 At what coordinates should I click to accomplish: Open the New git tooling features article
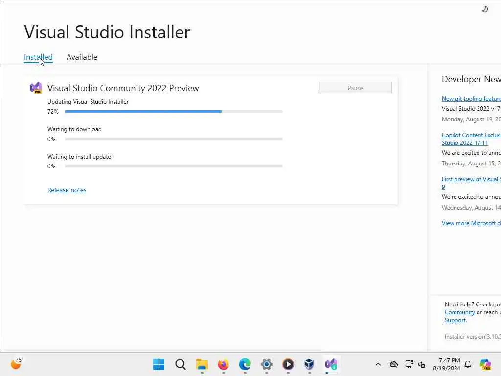click(x=471, y=99)
